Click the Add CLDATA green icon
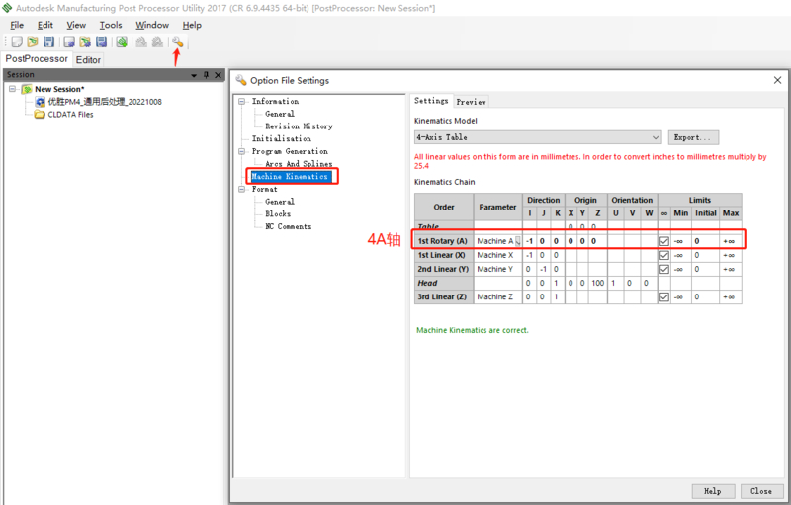791x505 pixels. click(121, 42)
